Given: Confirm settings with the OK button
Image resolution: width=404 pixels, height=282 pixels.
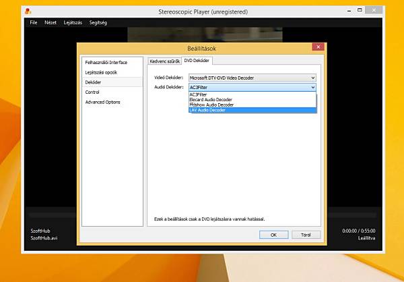Looking at the screenshot, I should click(x=273, y=235).
